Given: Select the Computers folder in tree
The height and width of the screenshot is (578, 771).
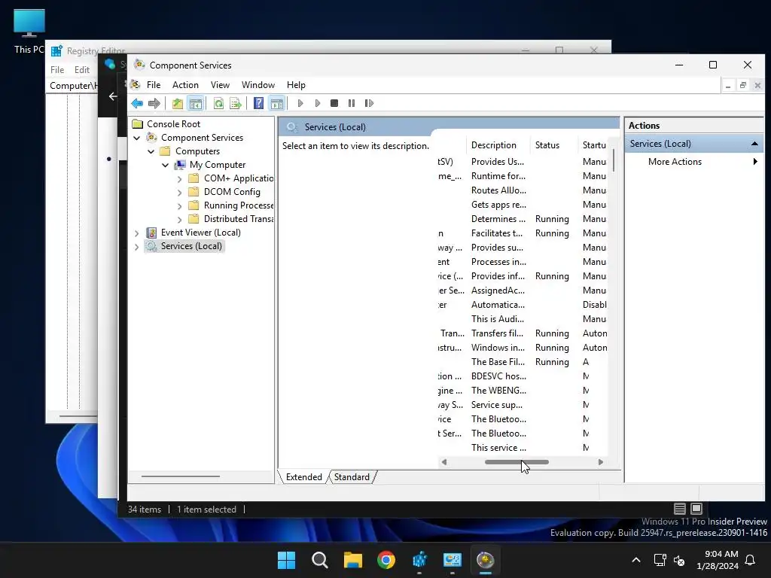Looking at the screenshot, I should pos(197,151).
